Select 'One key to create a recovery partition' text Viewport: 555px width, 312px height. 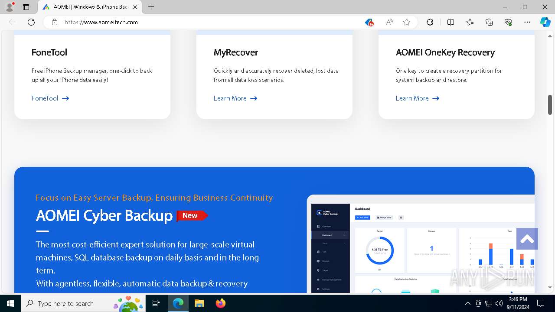449,75
